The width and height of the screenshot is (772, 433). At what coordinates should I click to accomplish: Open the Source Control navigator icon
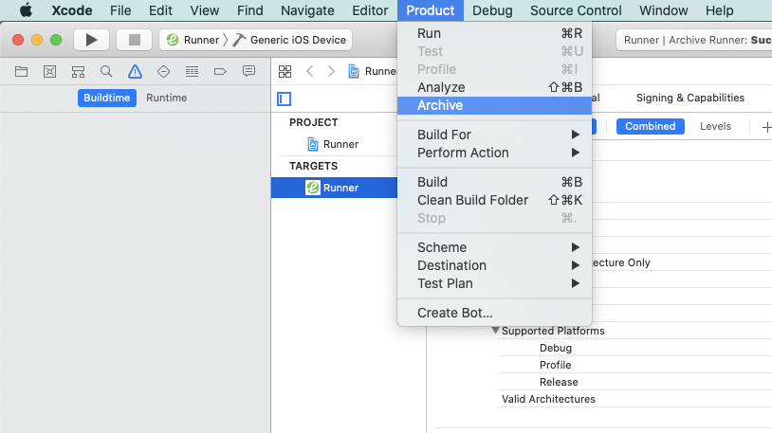click(x=50, y=71)
